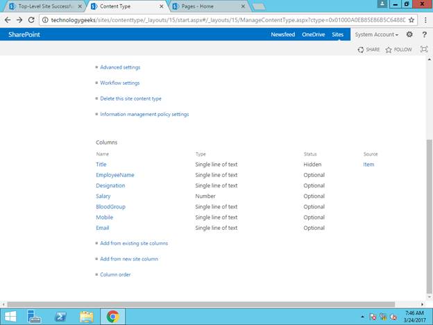This screenshot has width=433, height=325.
Task: Switch to Top-Level Site tab
Action: 44,6
